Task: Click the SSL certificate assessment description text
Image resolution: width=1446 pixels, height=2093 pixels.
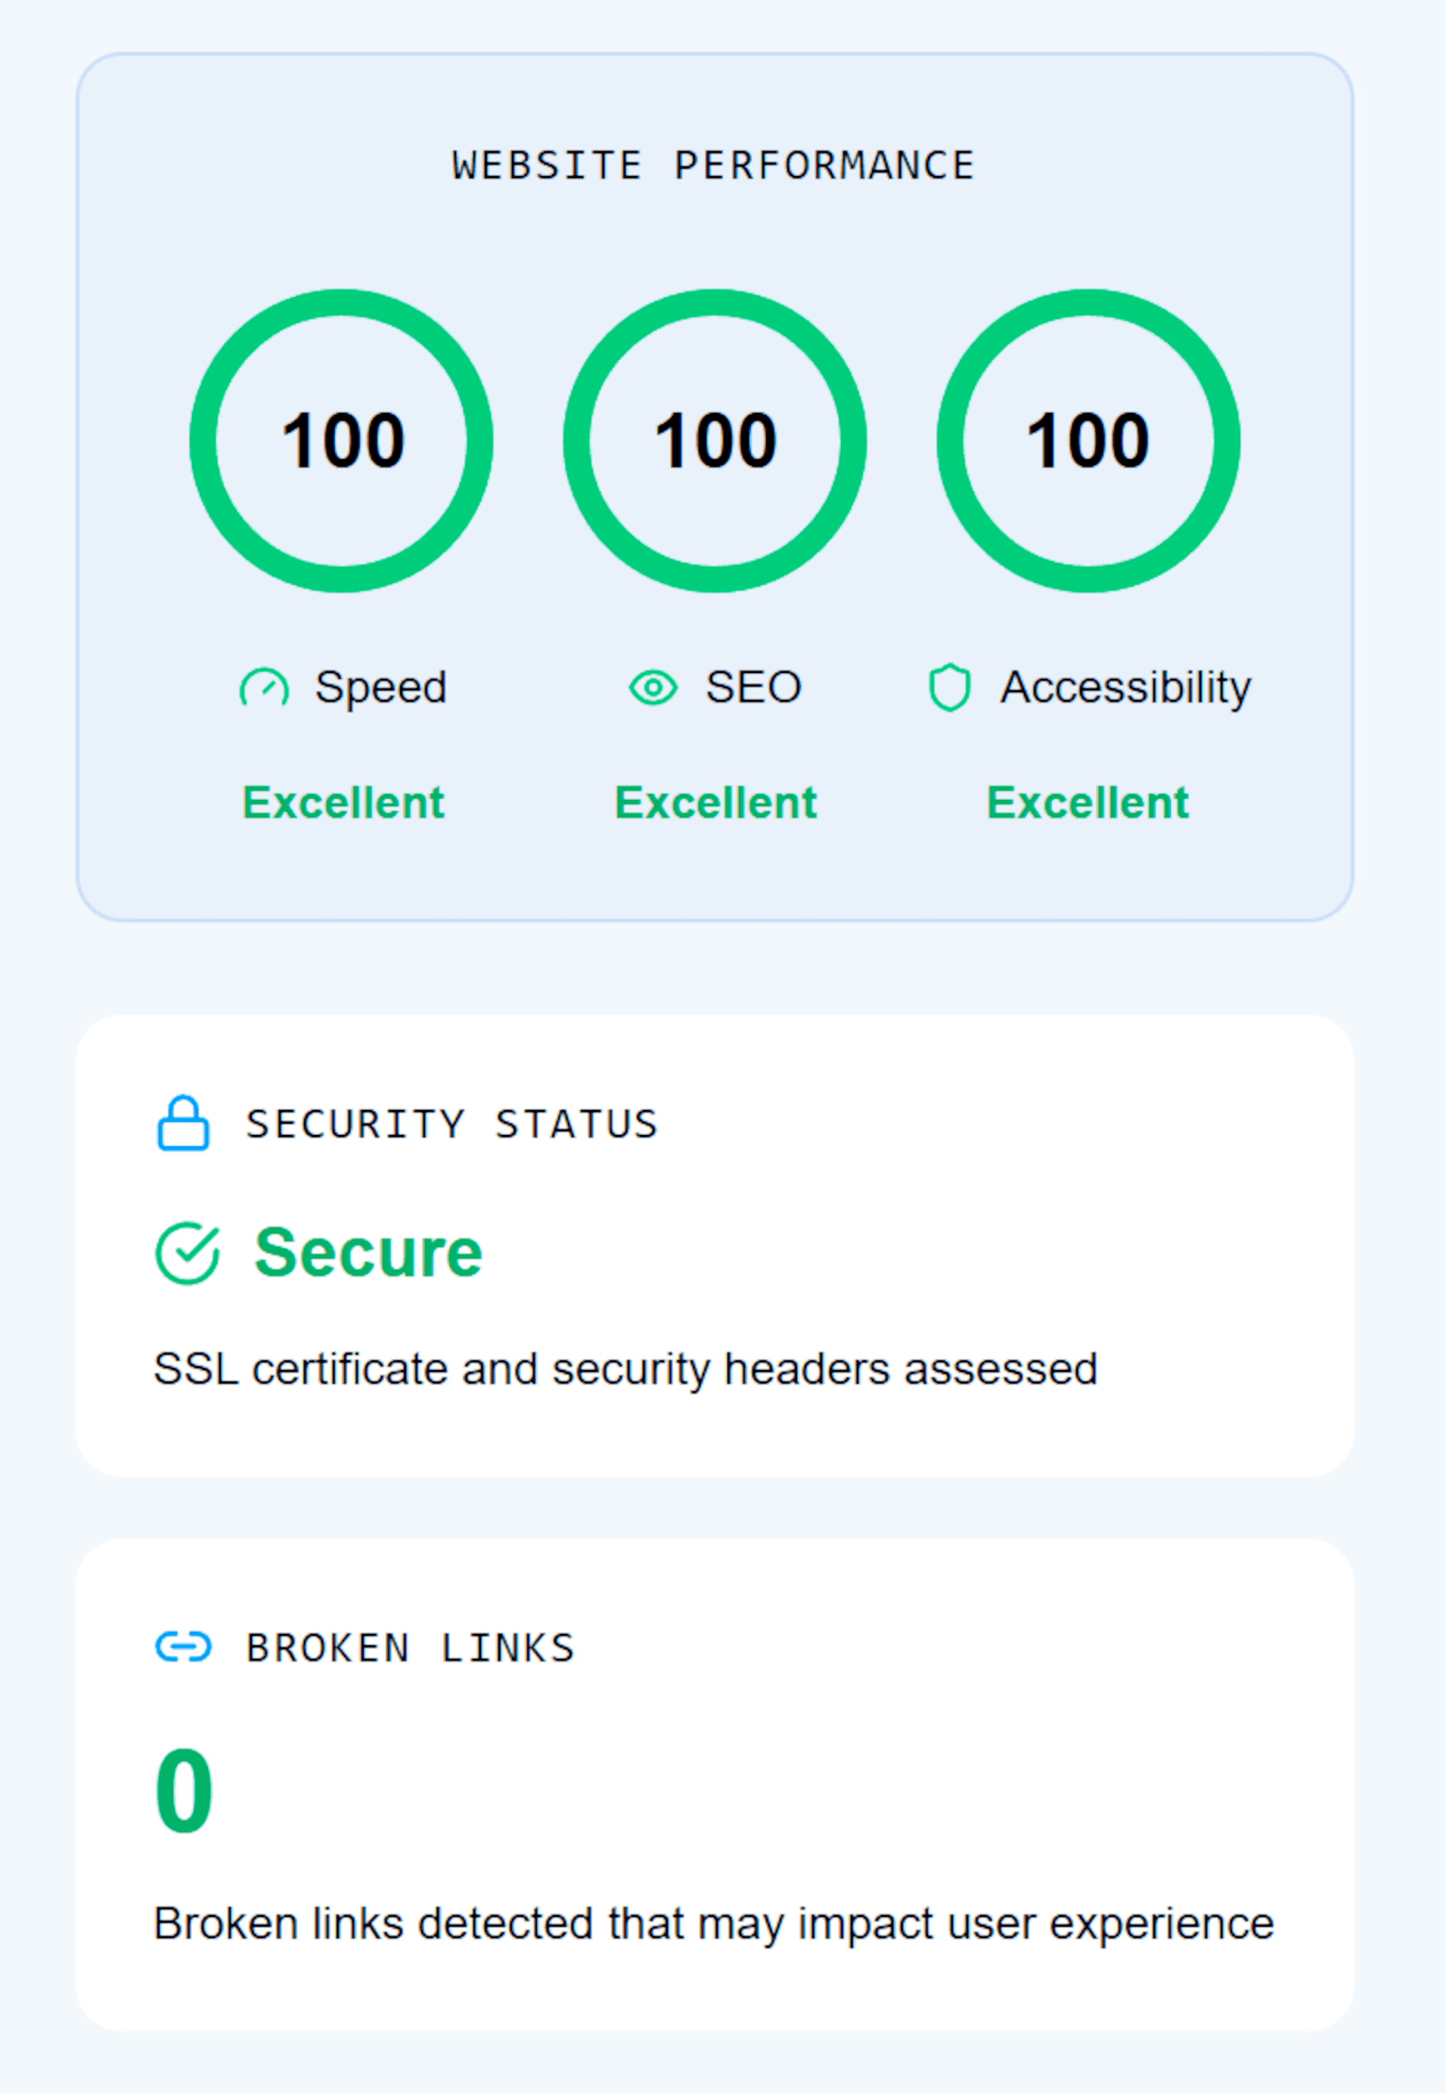Action: tap(627, 1369)
